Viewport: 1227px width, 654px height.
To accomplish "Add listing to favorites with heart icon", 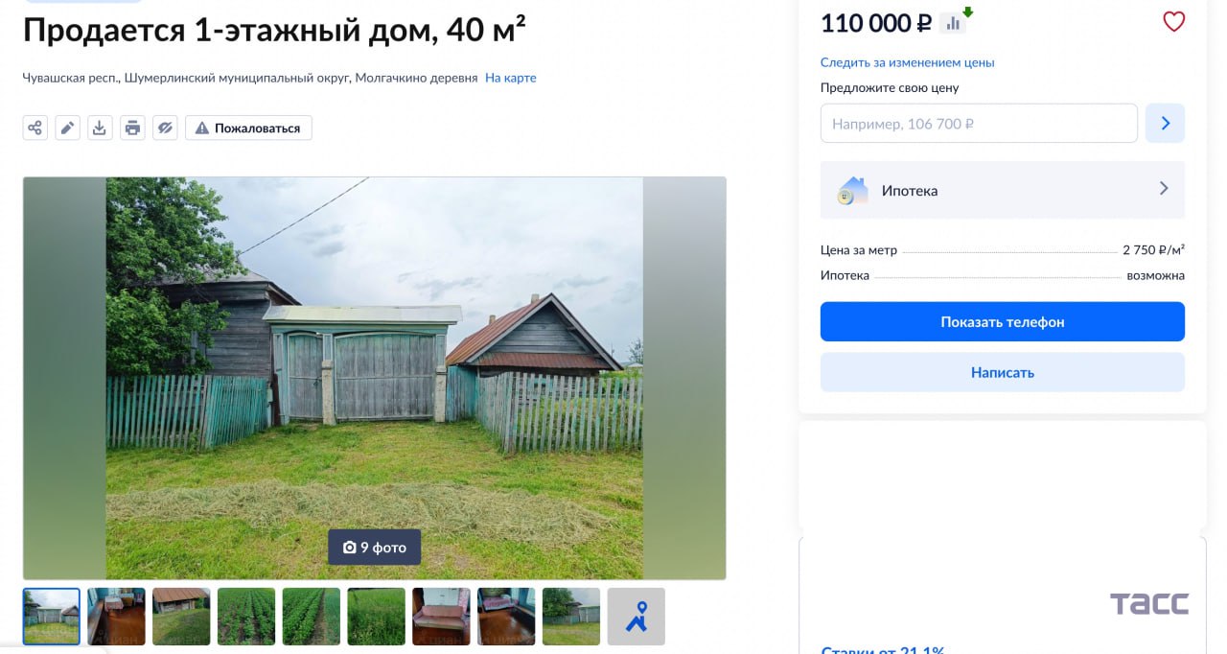I will pyautogui.click(x=1173, y=22).
